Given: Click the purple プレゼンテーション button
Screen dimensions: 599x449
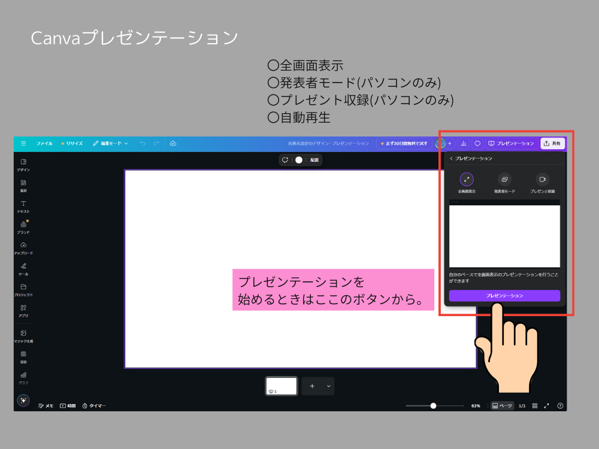Looking at the screenshot, I should pyautogui.click(x=504, y=295).
